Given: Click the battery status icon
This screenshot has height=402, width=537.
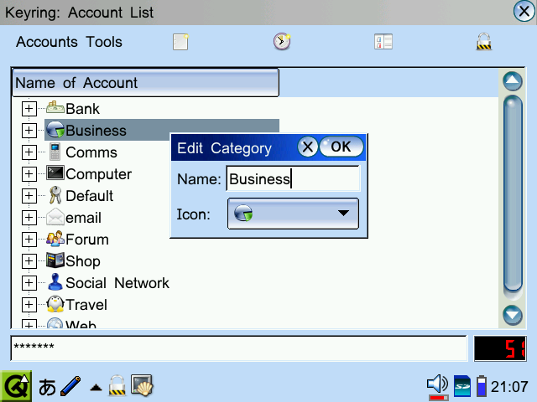Looking at the screenshot, I should pyautogui.click(x=481, y=386).
